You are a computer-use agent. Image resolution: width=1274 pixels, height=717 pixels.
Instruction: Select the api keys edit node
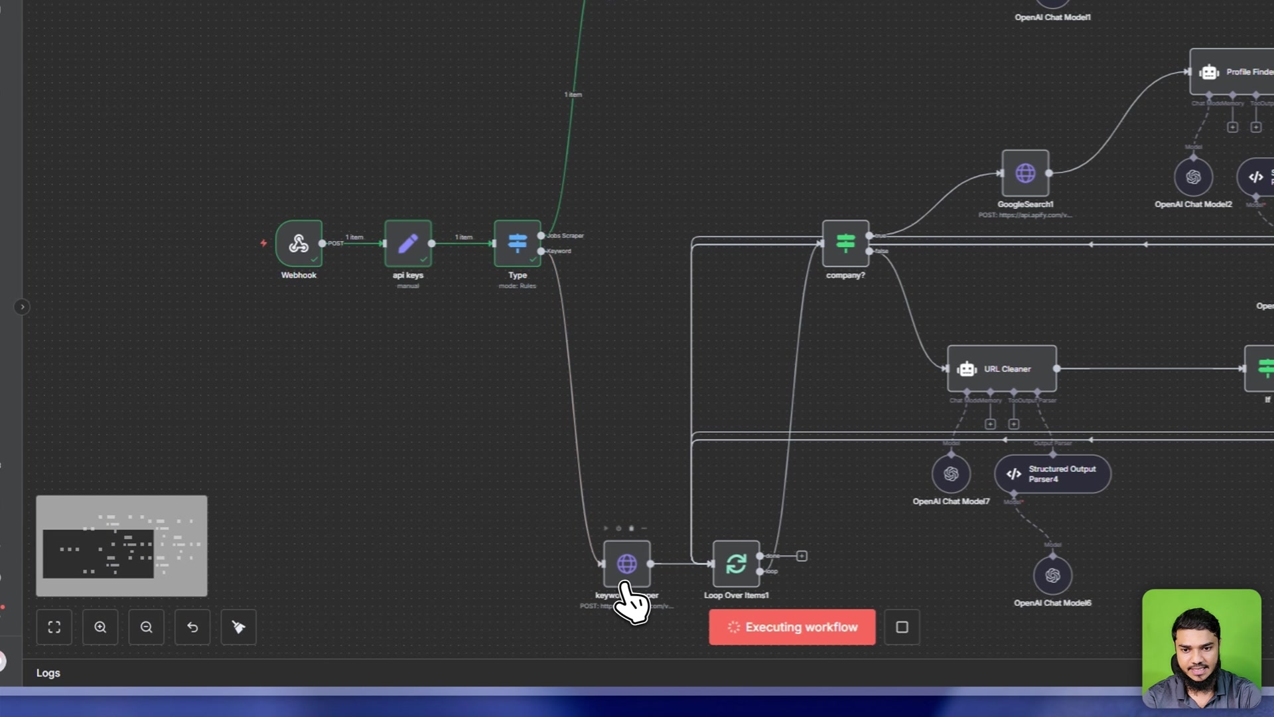tap(408, 244)
